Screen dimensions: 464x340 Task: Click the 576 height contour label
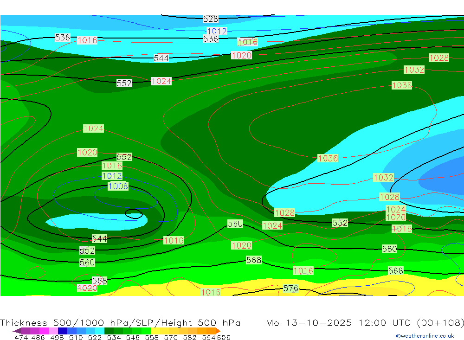290,288
